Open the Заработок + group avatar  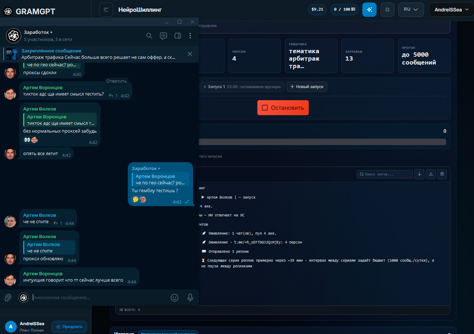tap(13, 36)
